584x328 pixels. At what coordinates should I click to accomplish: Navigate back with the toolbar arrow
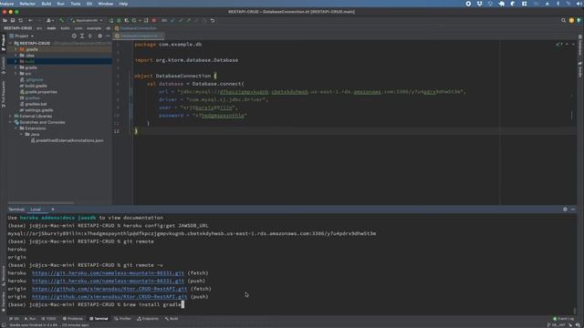coord(30,20)
